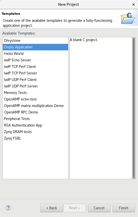The height and width of the screenshot is (217, 138).
Task: Click the C project folder icon
Action: point(128,18)
